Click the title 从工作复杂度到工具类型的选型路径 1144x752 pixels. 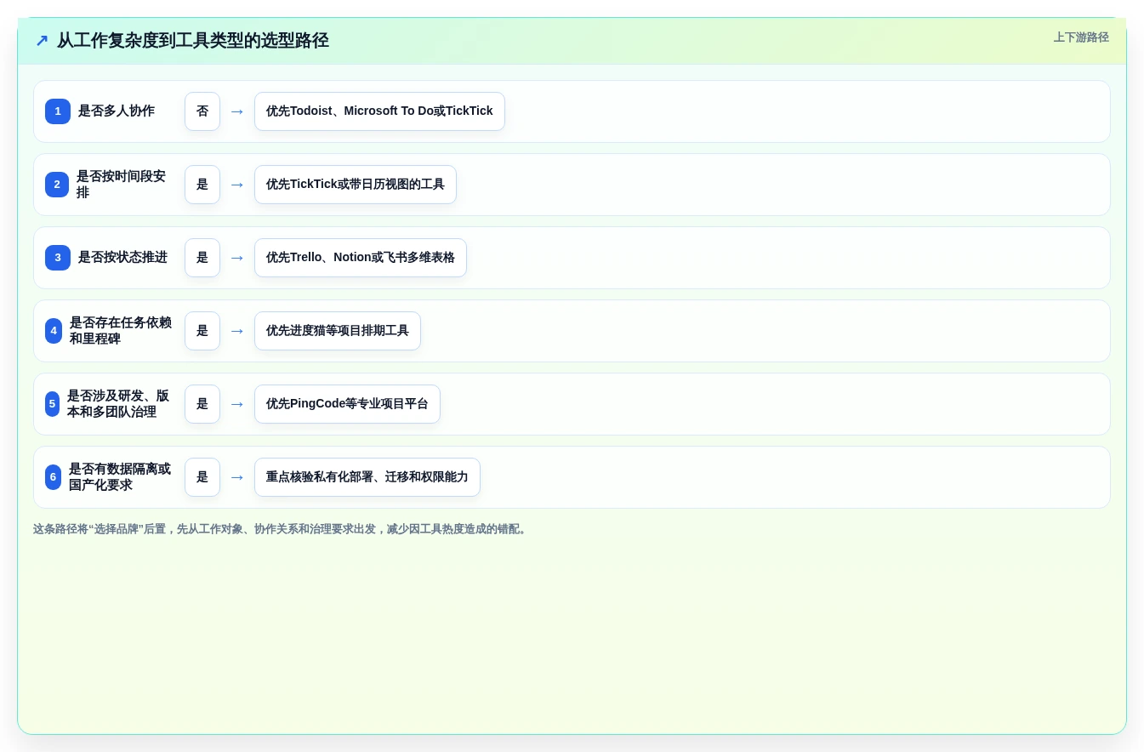(x=192, y=40)
